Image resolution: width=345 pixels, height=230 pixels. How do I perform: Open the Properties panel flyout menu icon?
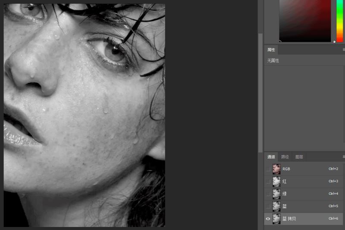click(344, 49)
